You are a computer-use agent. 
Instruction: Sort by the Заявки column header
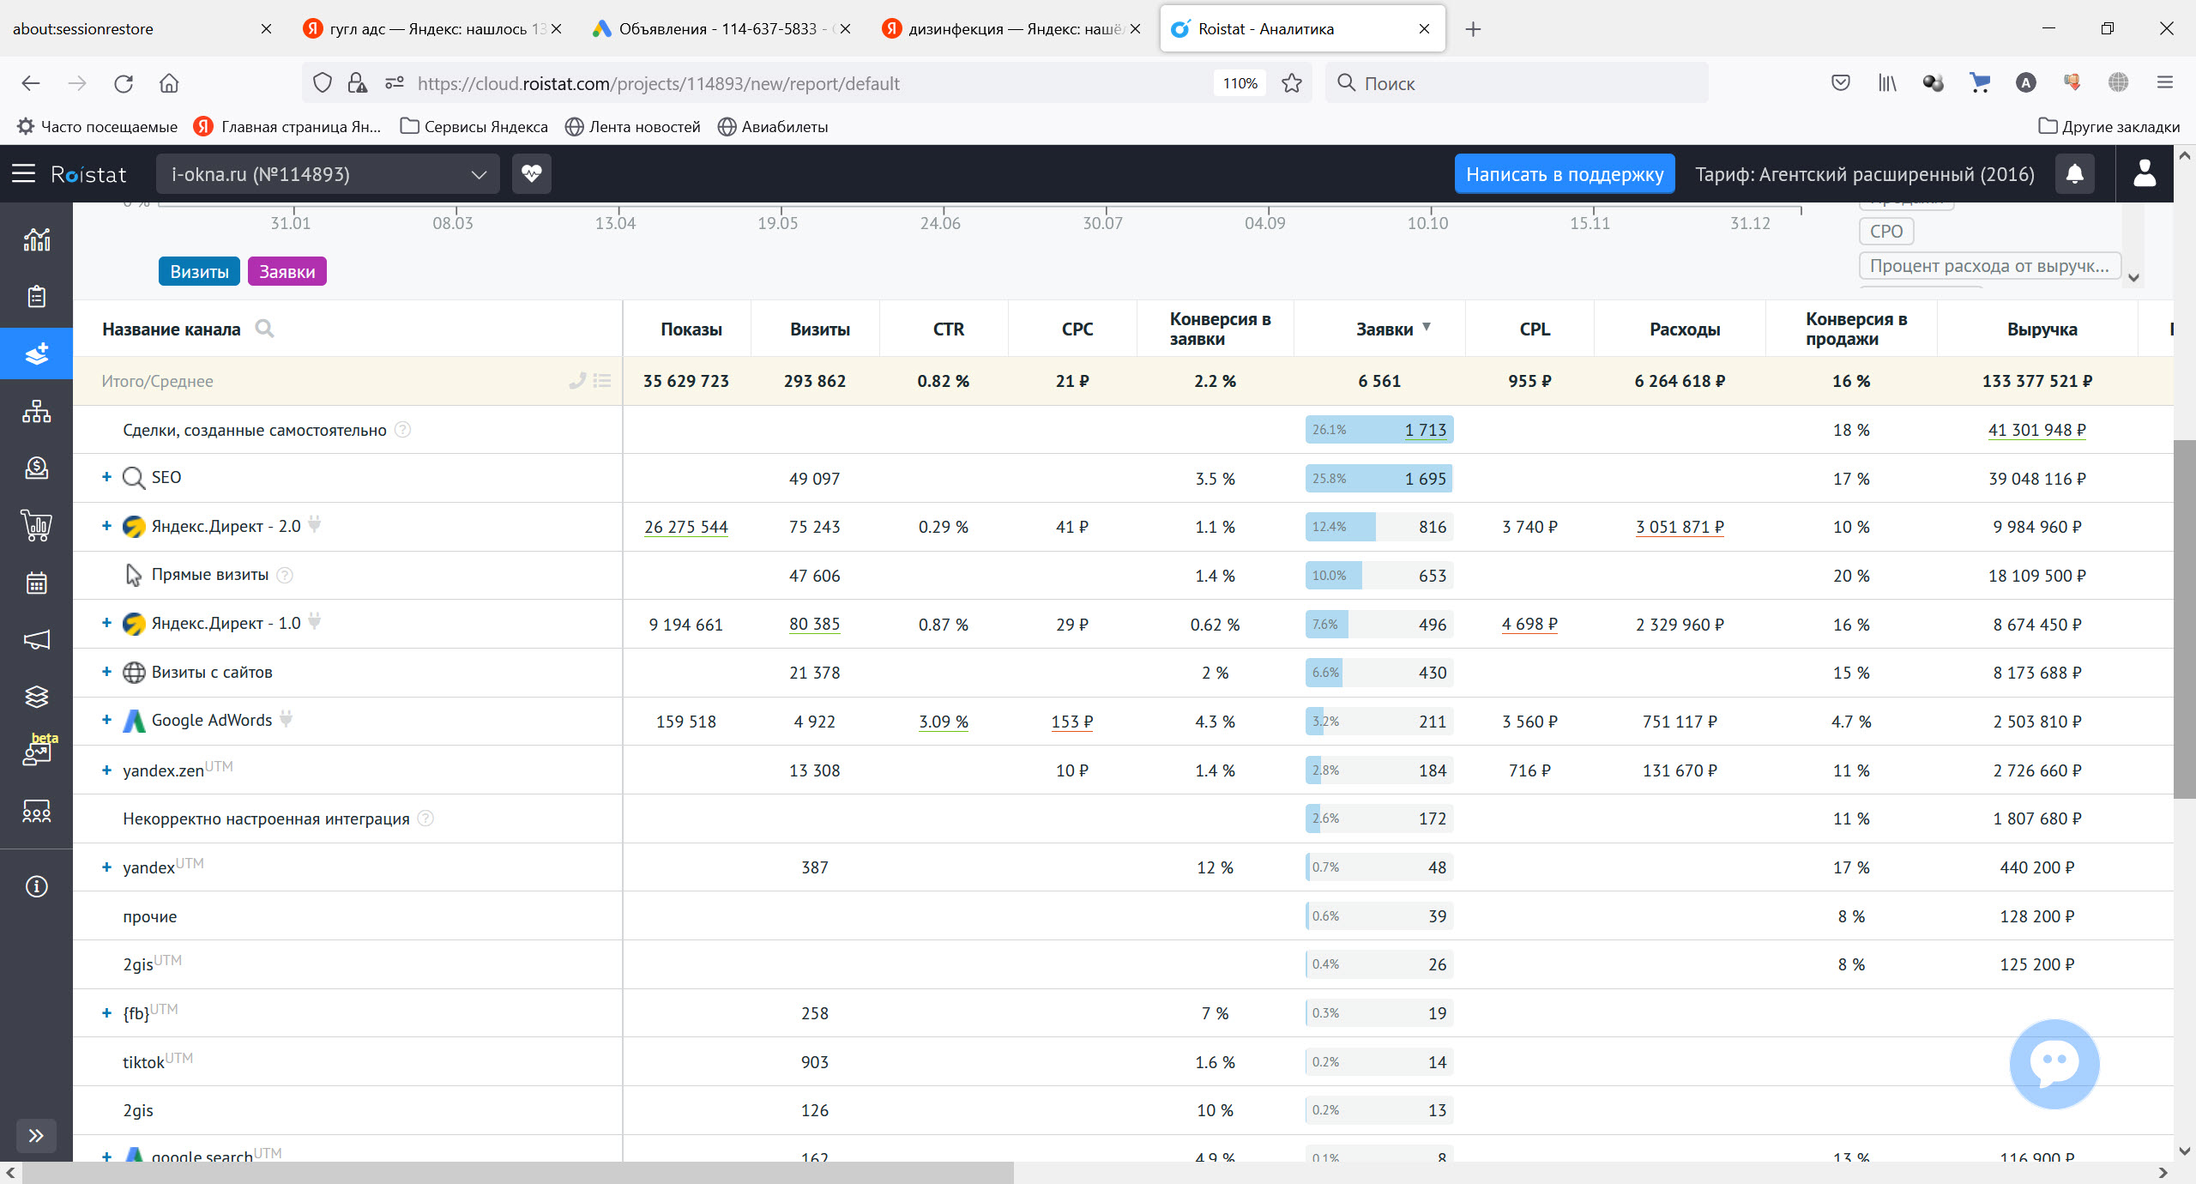click(1384, 329)
